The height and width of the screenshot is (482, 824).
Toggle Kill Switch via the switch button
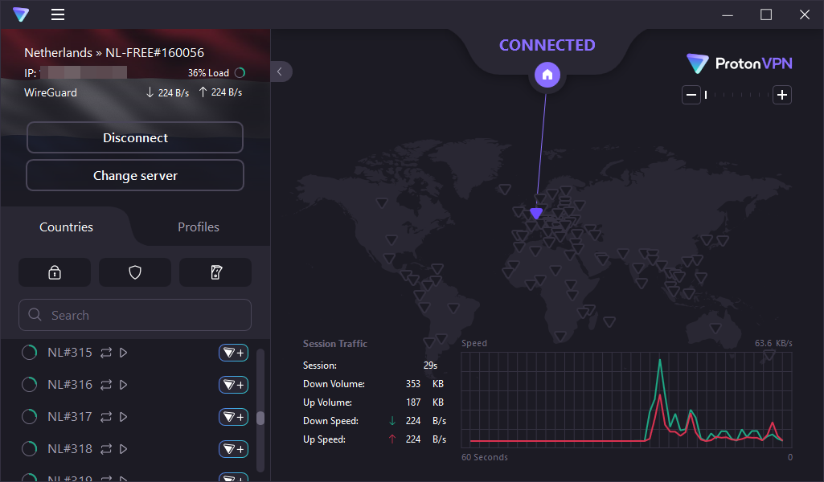[x=215, y=272]
